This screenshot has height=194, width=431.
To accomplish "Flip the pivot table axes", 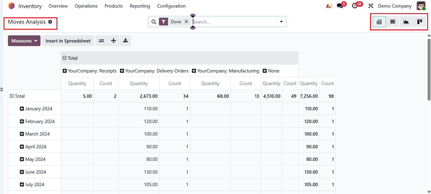I will point(101,41).
